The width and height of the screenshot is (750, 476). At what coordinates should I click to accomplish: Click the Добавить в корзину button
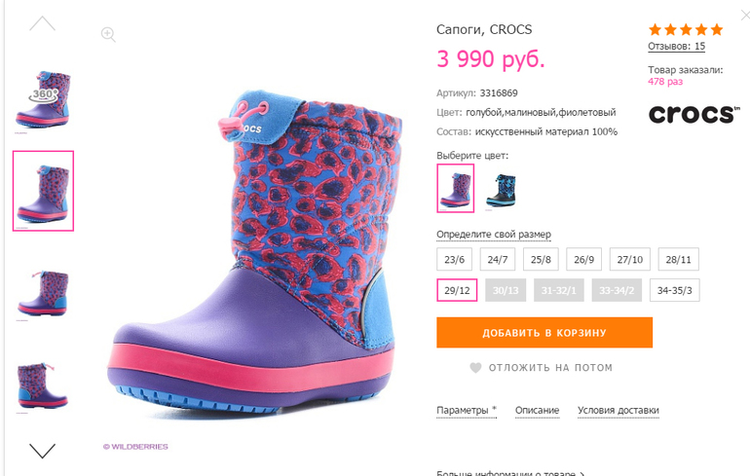coord(544,333)
